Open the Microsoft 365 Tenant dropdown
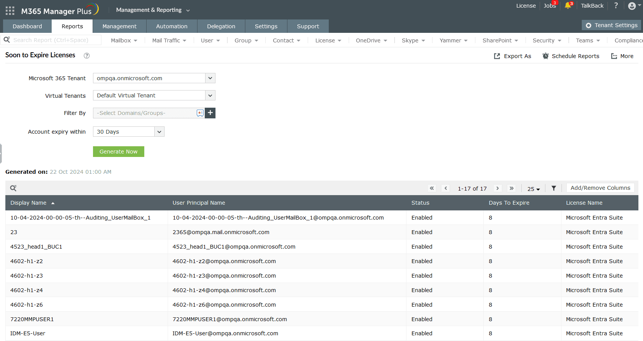This screenshot has height=341, width=643. pos(210,78)
